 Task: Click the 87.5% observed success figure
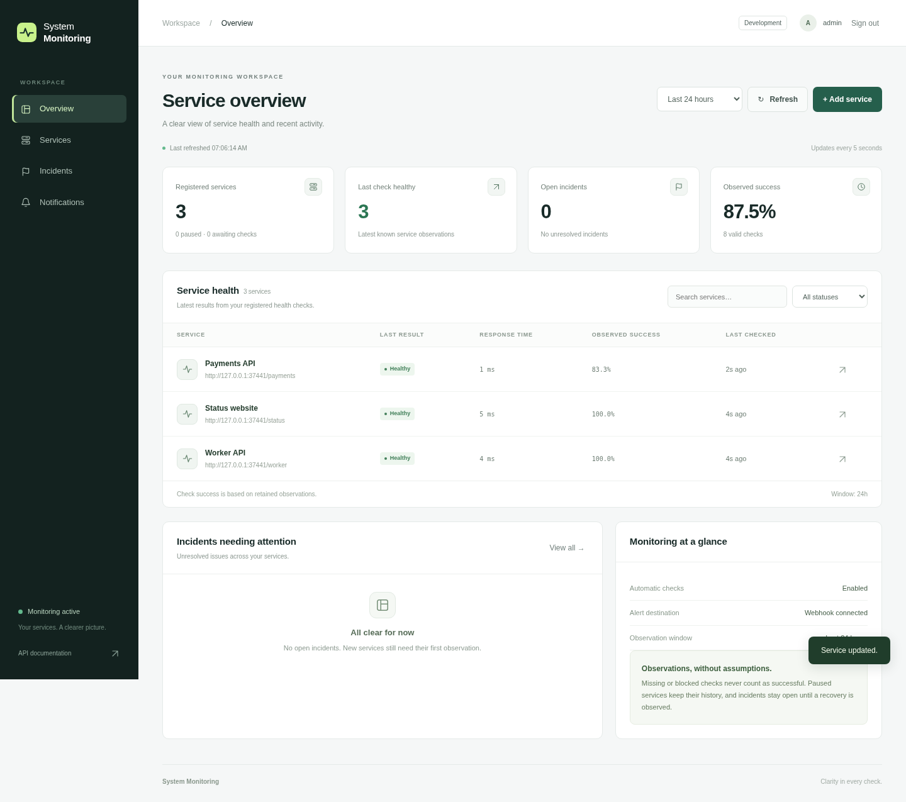pos(749,212)
